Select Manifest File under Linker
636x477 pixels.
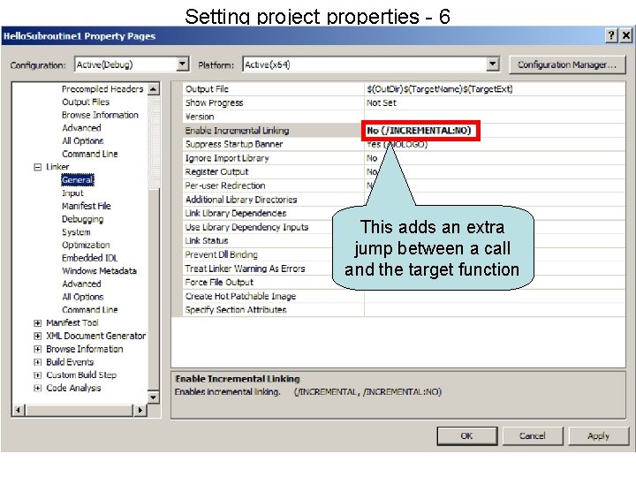[87, 206]
